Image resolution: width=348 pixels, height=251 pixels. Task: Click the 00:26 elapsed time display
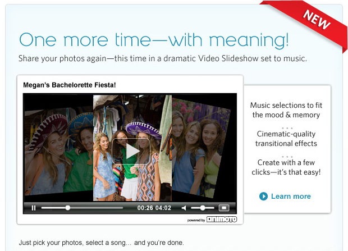point(145,208)
